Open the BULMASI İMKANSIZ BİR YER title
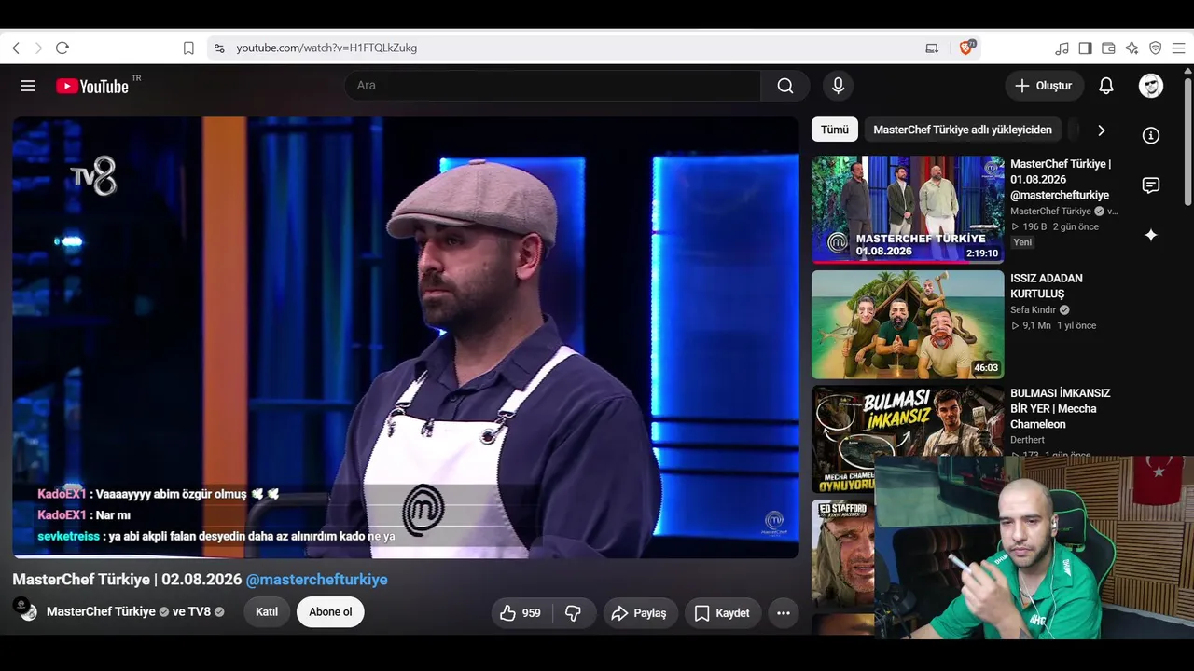 click(x=1061, y=408)
